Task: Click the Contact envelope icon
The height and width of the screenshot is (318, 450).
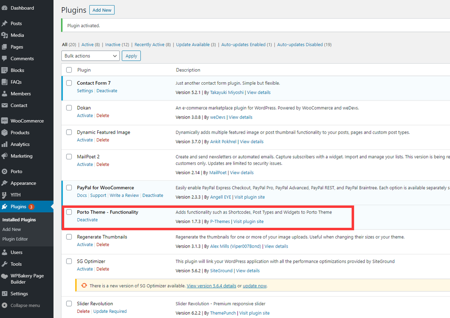Action: click(x=5, y=106)
